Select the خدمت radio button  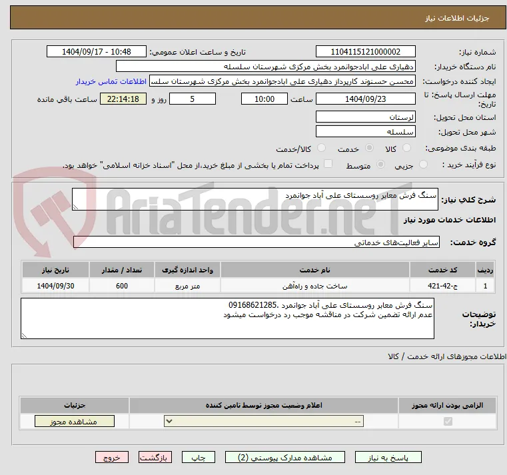[x=369, y=148]
